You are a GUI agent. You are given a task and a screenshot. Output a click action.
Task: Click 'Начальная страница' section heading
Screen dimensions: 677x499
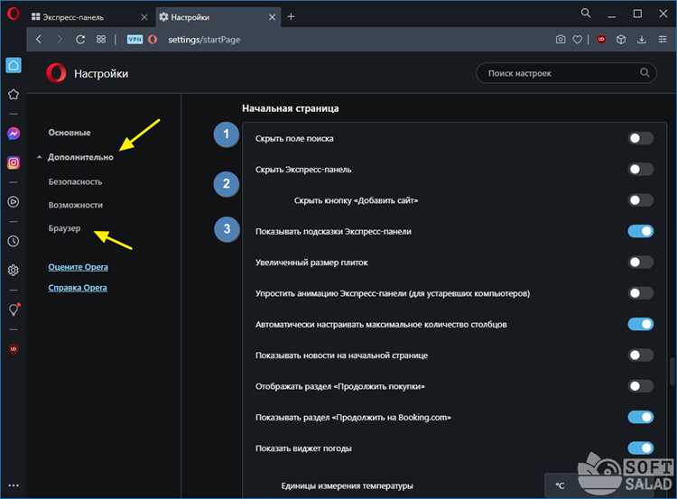coord(290,108)
